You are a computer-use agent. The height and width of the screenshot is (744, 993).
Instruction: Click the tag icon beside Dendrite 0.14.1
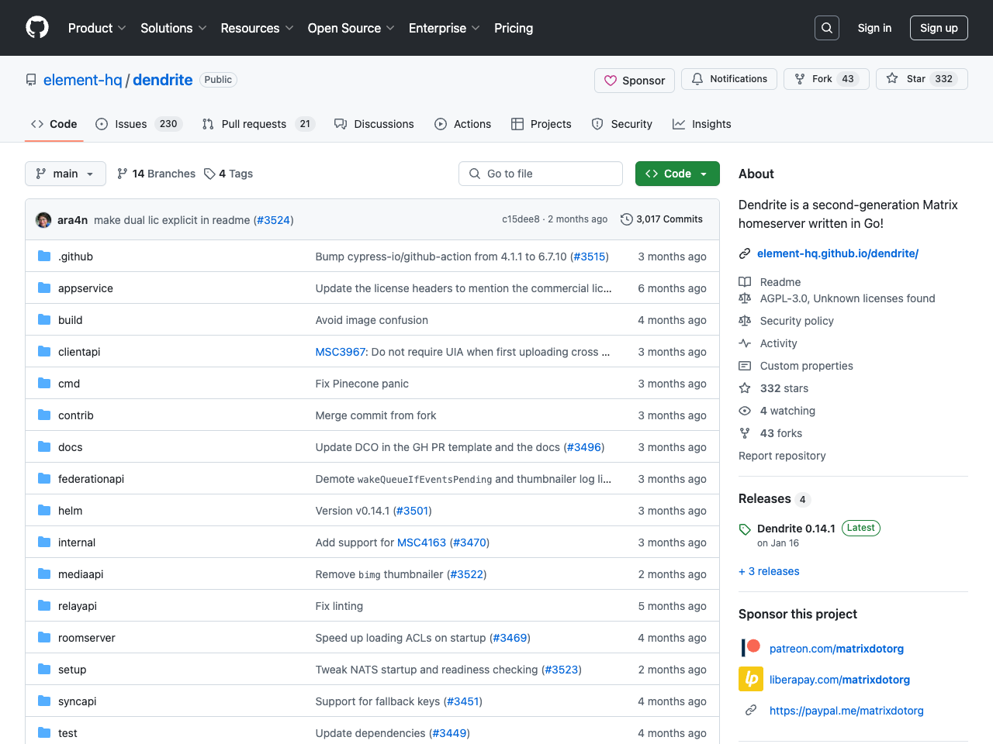point(745,529)
